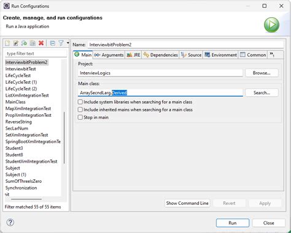Select InterviewbitProblem2 configuration
Image resolution: width=291 pixels, height=233 pixels.
[26, 62]
